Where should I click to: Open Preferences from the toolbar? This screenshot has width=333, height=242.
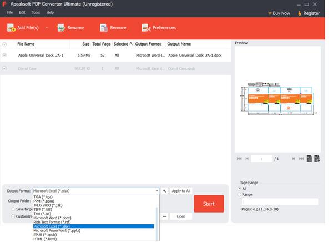point(147,27)
